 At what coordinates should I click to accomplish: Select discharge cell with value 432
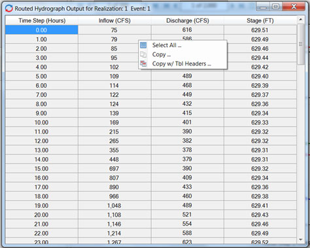(x=188, y=104)
